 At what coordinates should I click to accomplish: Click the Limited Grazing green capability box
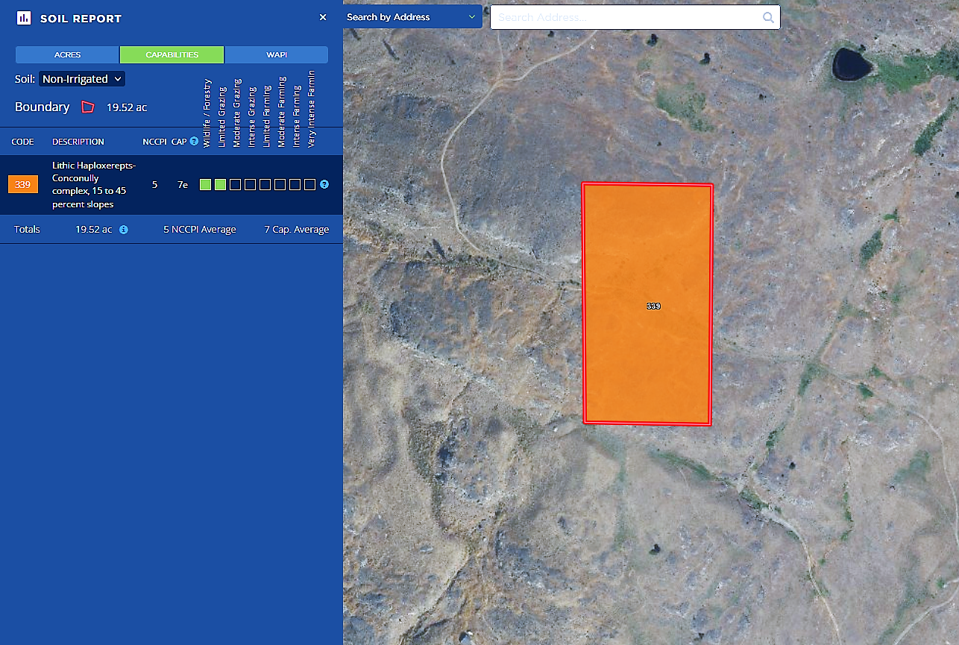click(220, 184)
